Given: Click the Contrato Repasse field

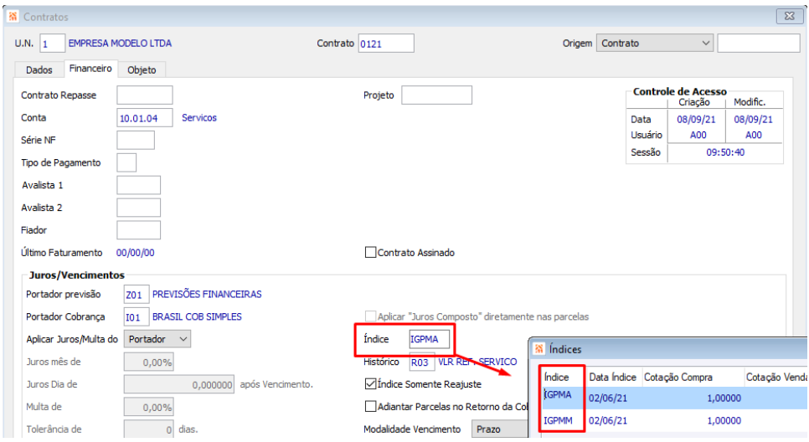Looking at the screenshot, I should tap(144, 95).
